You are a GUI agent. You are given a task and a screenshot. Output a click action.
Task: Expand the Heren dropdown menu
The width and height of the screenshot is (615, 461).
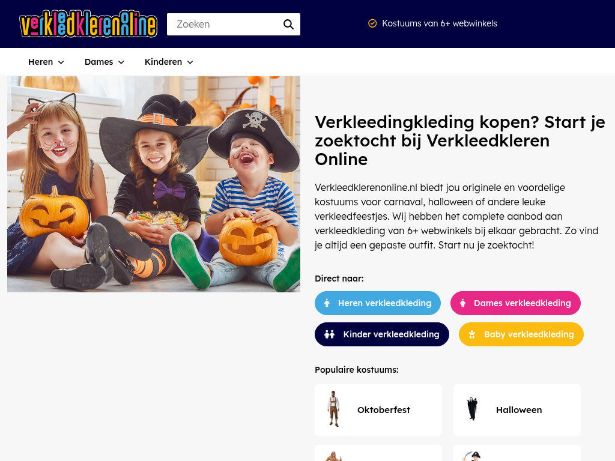pos(46,62)
